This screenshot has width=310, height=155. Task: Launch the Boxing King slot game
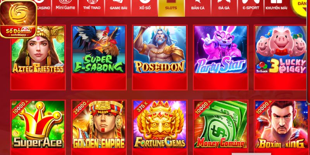click(x=281, y=124)
